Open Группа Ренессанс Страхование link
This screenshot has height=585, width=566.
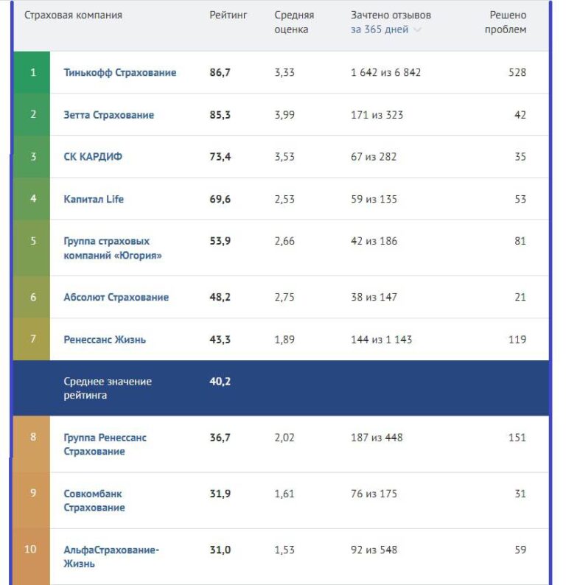[105, 444]
